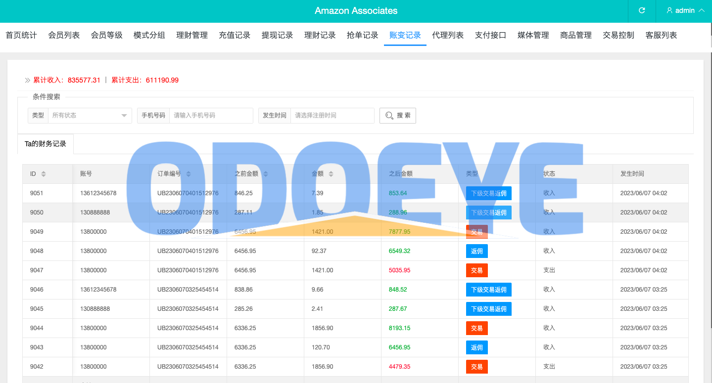Sort table by ID column arrows

[x=44, y=174]
